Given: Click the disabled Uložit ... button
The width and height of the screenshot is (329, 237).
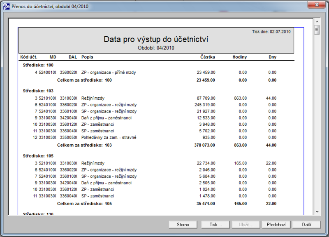Looking at the screenshot, I should pos(246,225).
